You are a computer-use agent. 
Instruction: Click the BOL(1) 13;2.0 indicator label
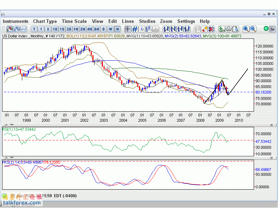[x=96, y=36]
